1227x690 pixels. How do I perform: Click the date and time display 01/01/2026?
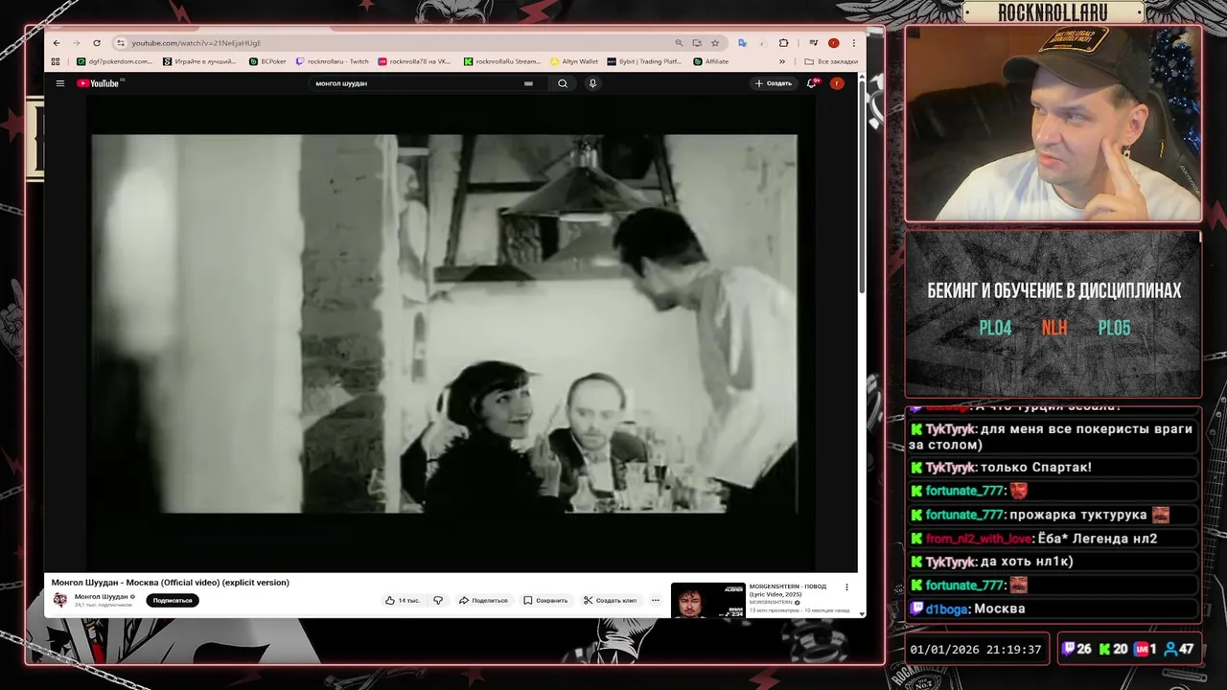(976, 650)
